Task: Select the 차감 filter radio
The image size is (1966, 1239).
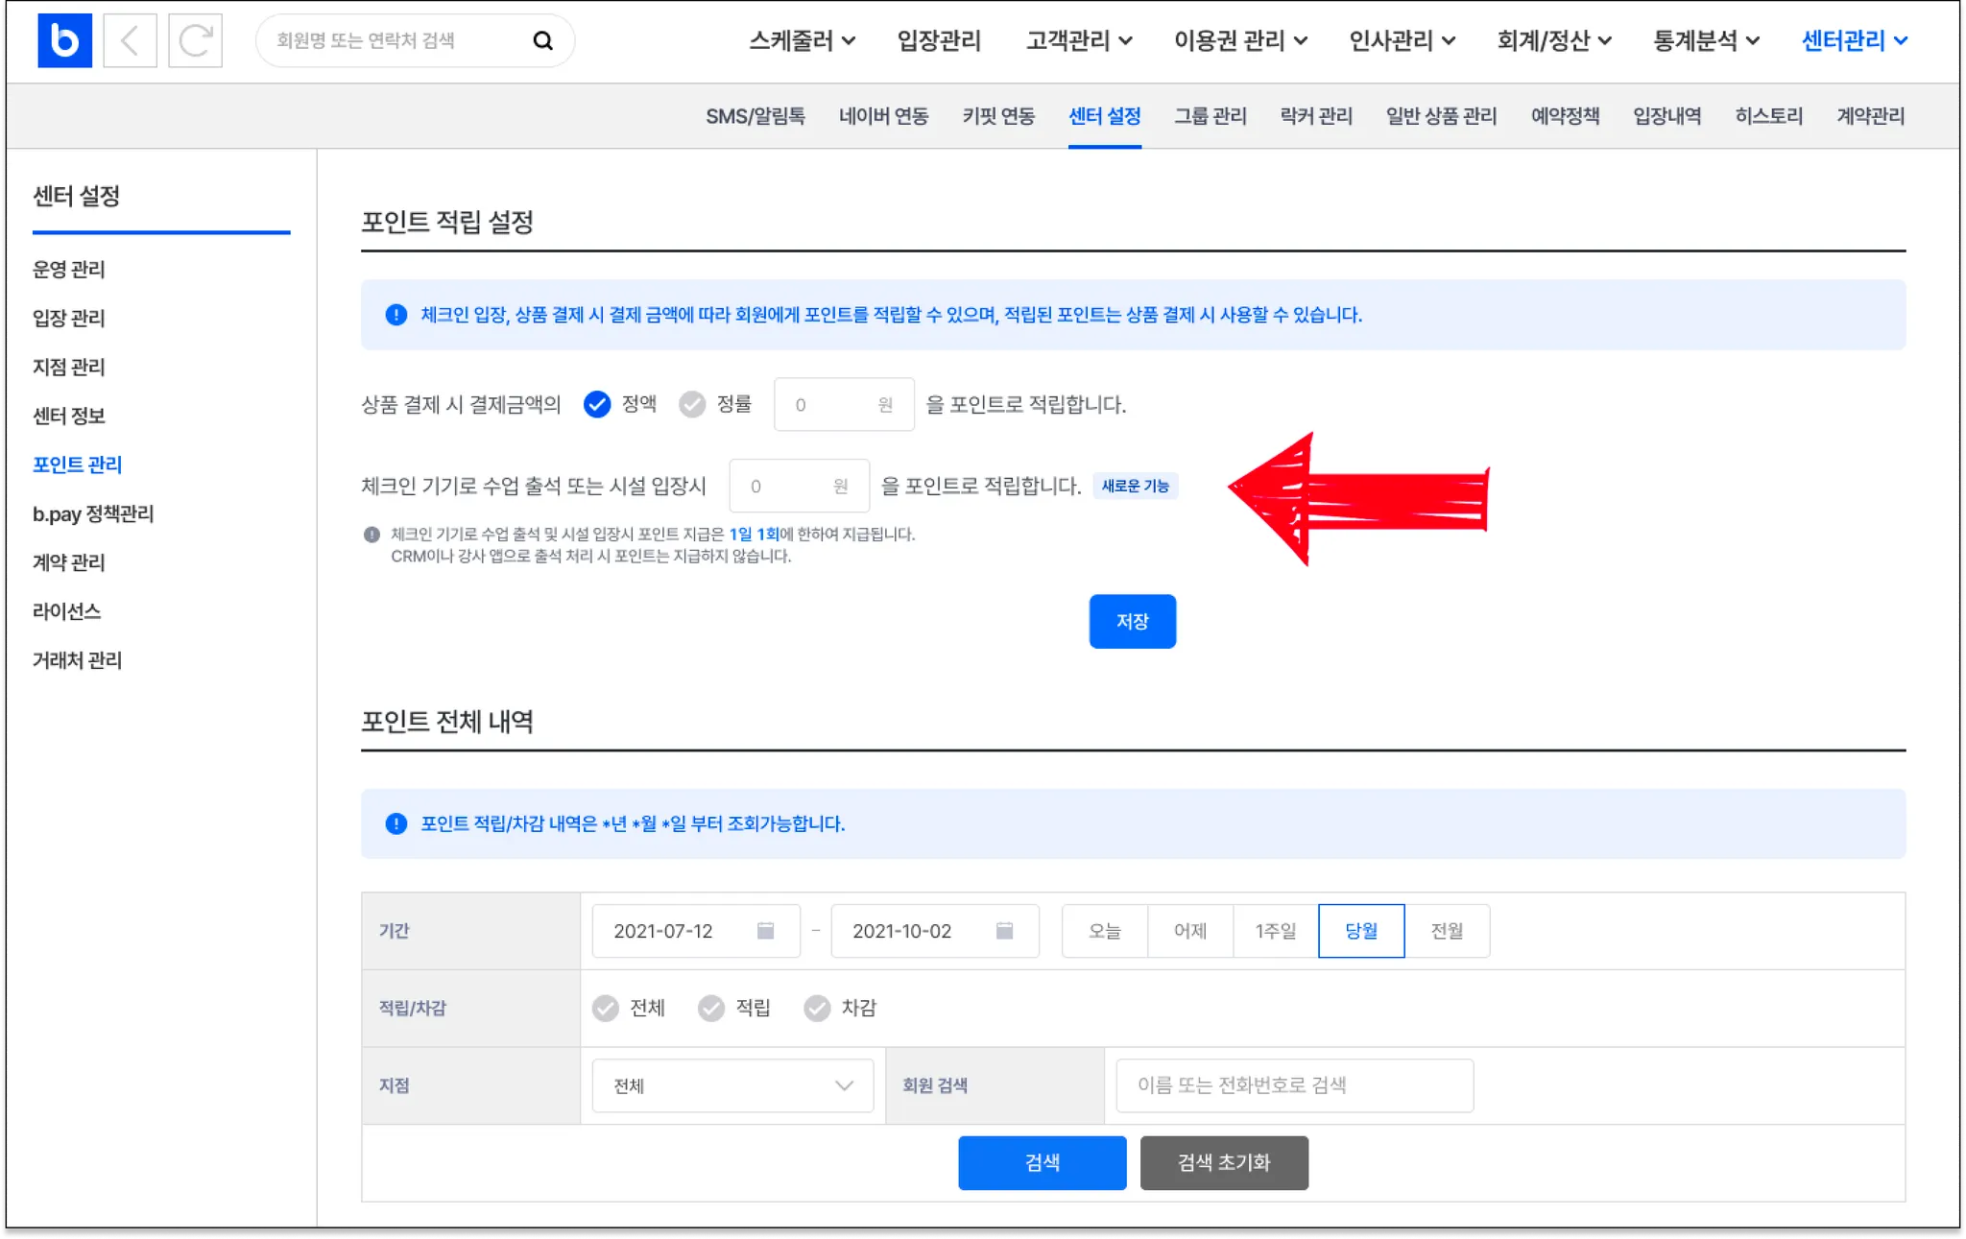Action: (817, 1008)
